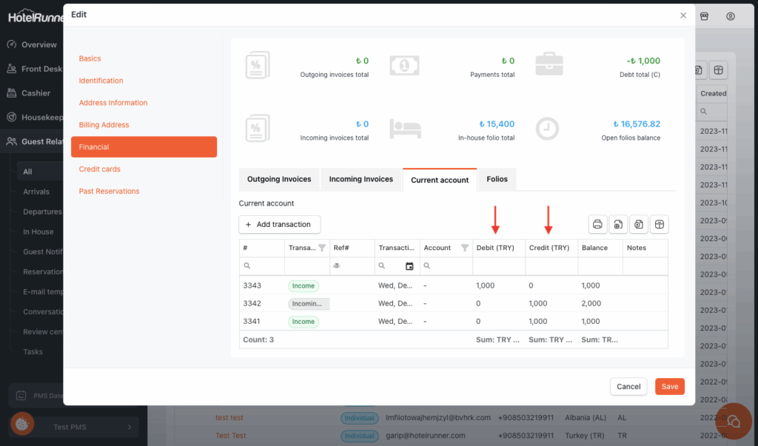The height and width of the screenshot is (446, 758).
Task: Close the Edit dialog with the X
Action: pyautogui.click(x=682, y=16)
